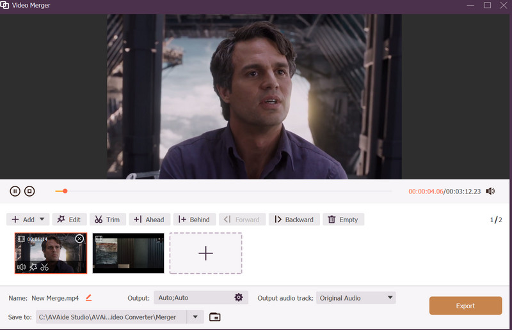The height and width of the screenshot is (330, 512).
Task: Open the Edit tool in toolbar
Action: (x=69, y=220)
